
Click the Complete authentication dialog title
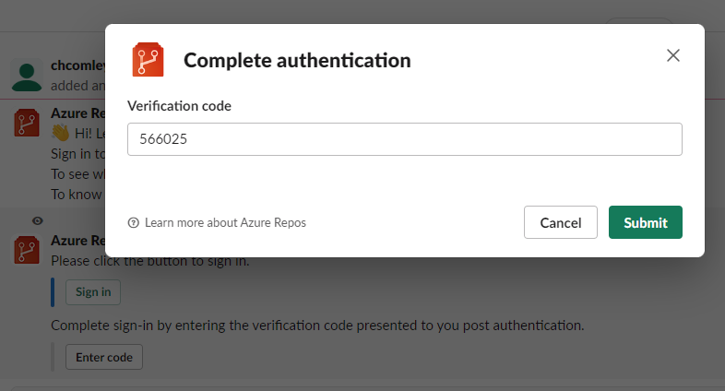pyautogui.click(x=297, y=61)
